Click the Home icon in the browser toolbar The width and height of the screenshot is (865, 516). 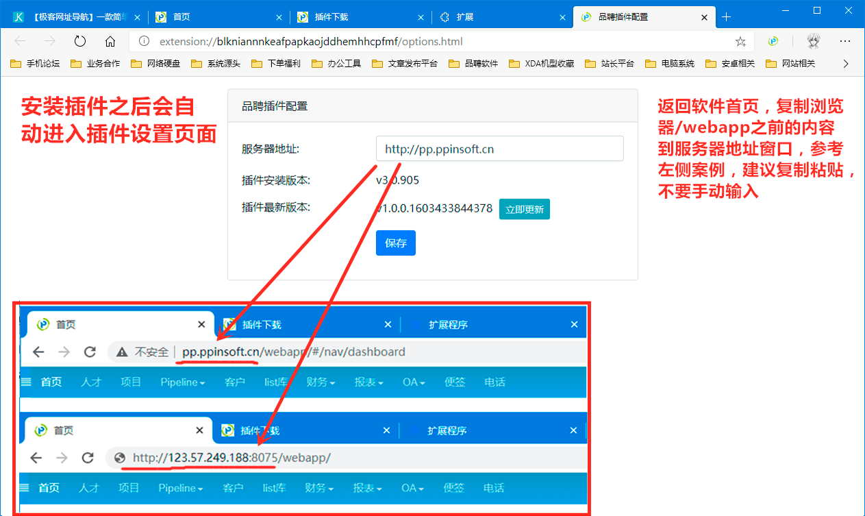[x=110, y=41]
